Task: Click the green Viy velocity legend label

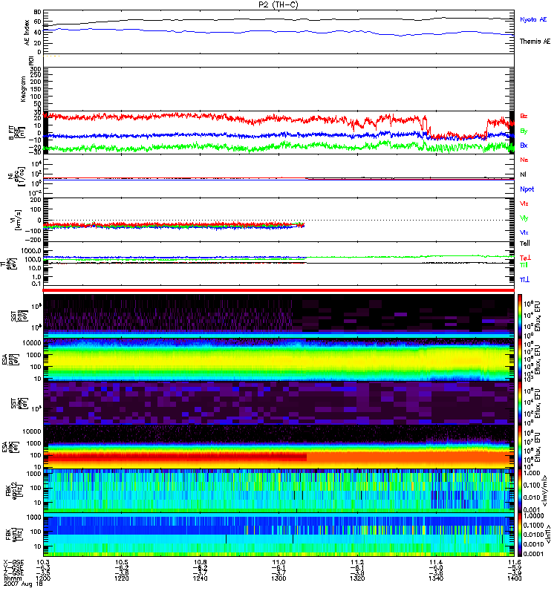Action: (524, 218)
